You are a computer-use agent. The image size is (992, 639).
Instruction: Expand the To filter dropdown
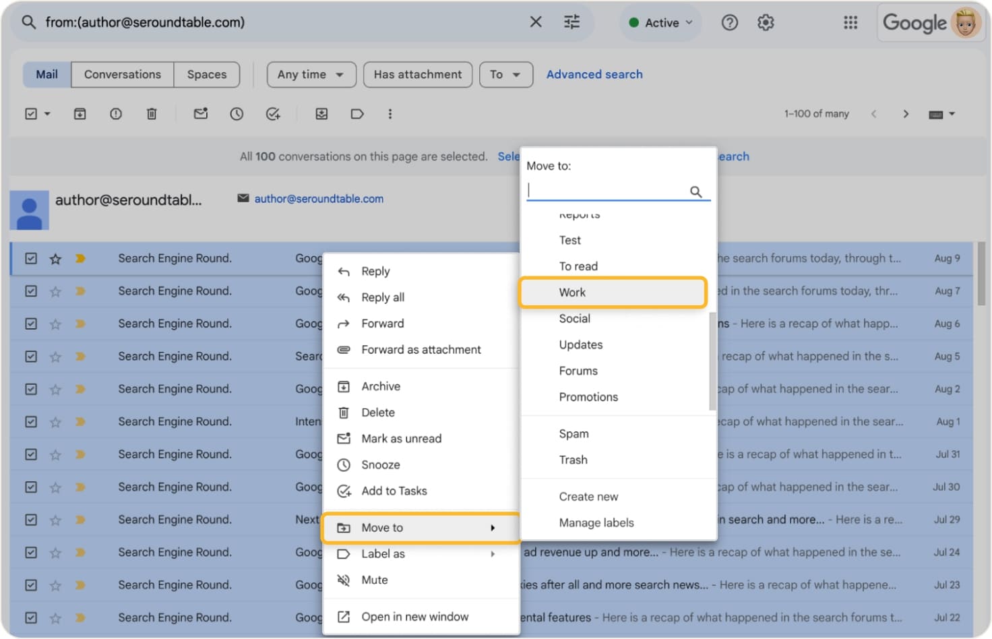505,74
